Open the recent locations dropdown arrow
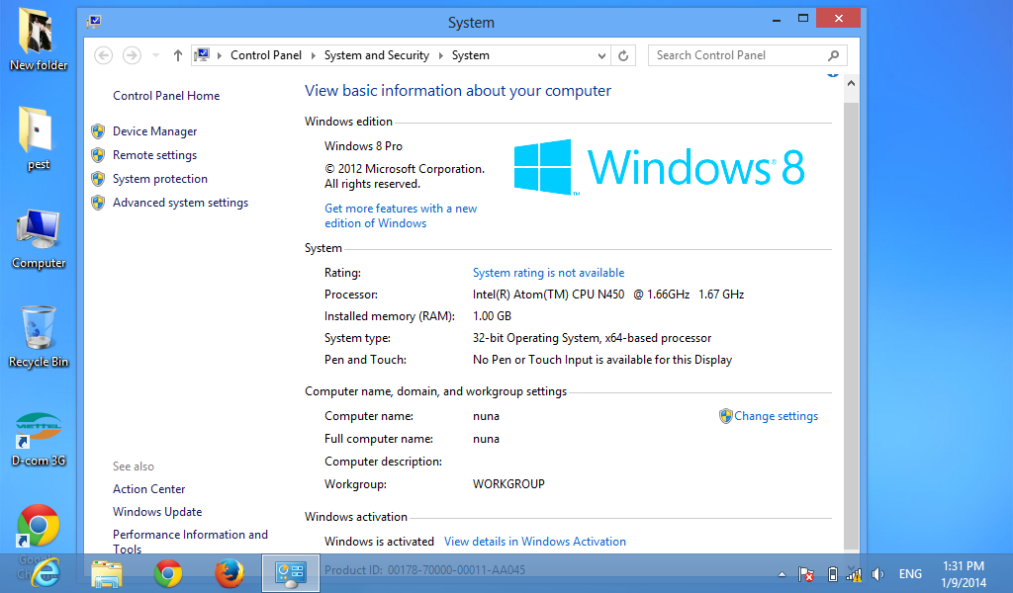 point(155,55)
